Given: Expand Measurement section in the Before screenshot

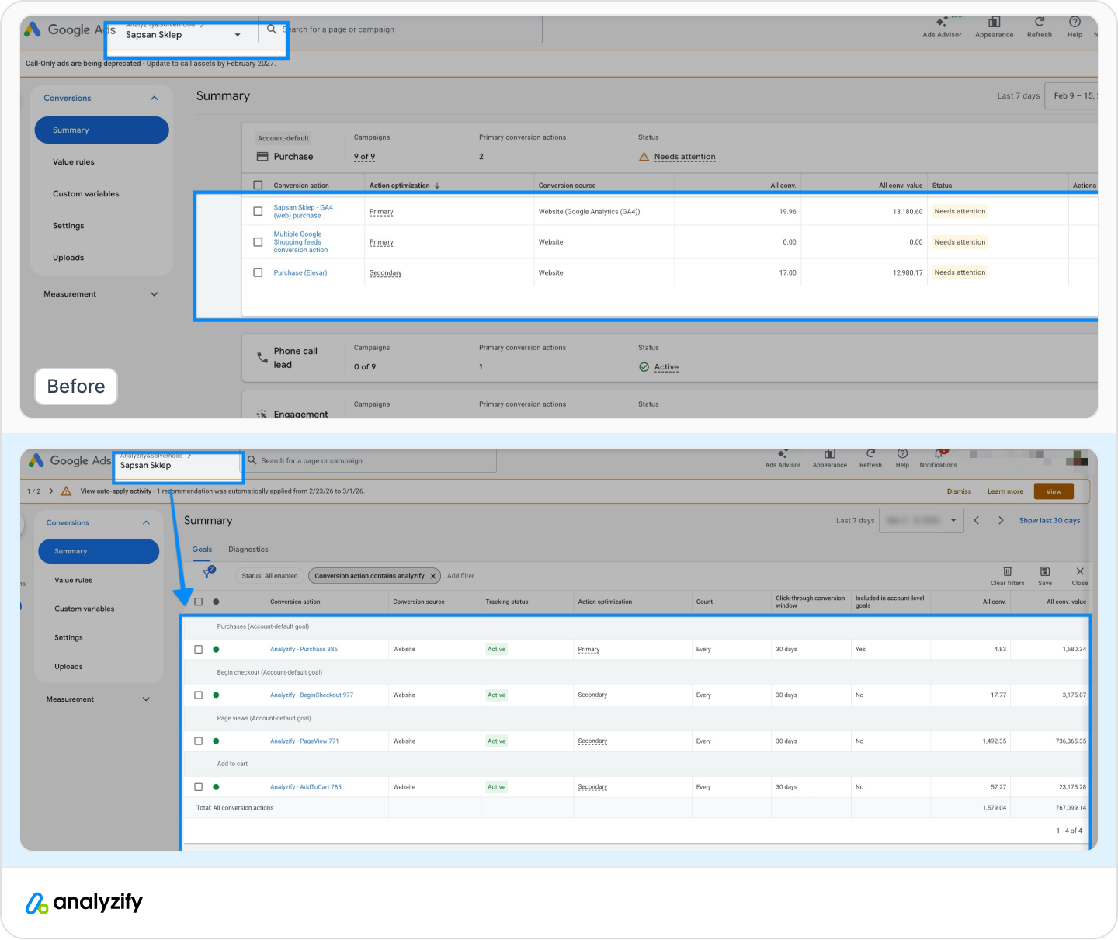Looking at the screenshot, I should coord(154,294).
